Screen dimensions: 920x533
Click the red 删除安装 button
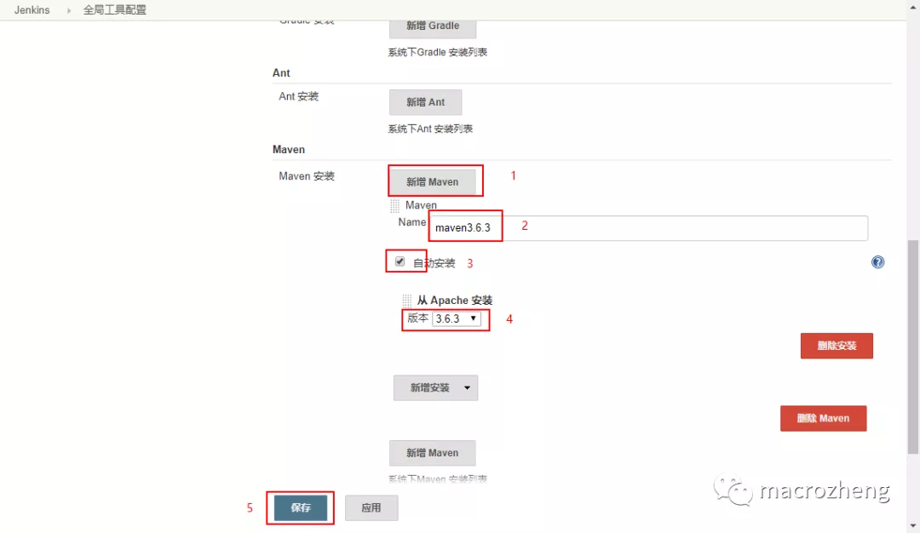837,346
